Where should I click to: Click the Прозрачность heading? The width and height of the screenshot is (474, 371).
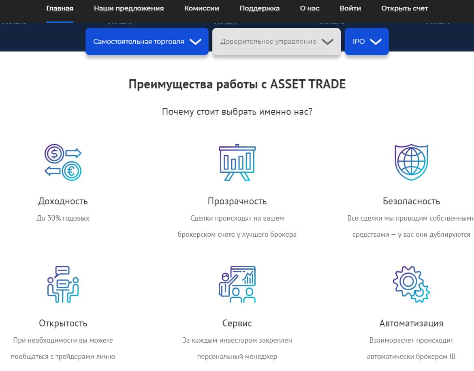coord(237,201)
